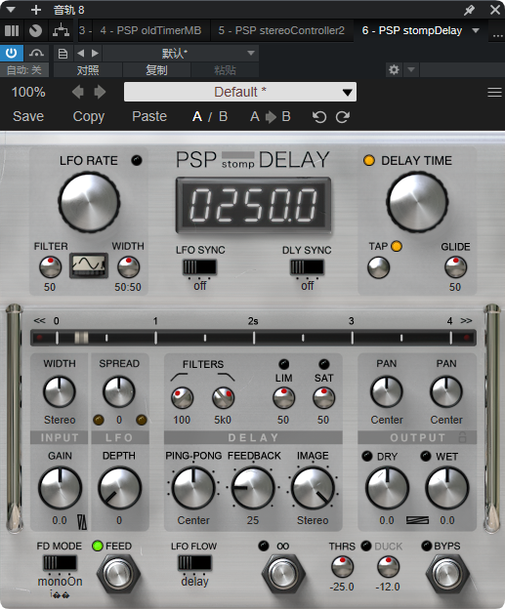Viewport: 505px width, 609px height.
Task: Toggle the LFO SYNC switch
Action: [x=200, y=267]
